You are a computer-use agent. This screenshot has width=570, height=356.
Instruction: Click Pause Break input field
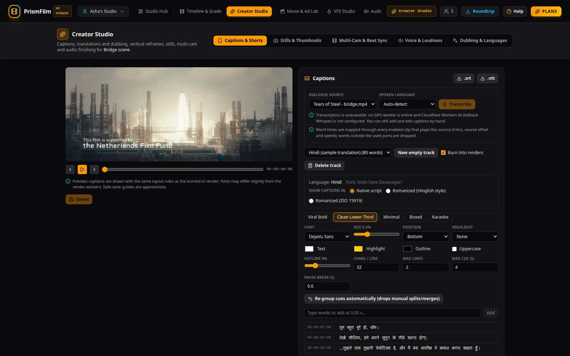coord(327,286)
